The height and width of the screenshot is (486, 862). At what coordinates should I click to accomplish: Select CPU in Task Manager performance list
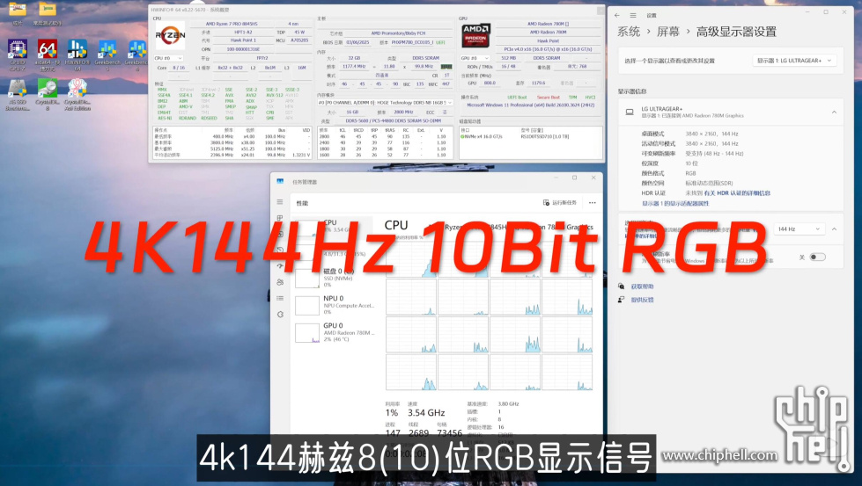click(x=331, y=226)
